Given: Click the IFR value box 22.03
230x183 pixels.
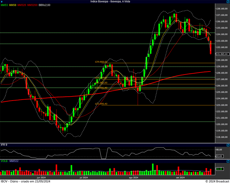Looking at the screenshot, I should 219,156.
